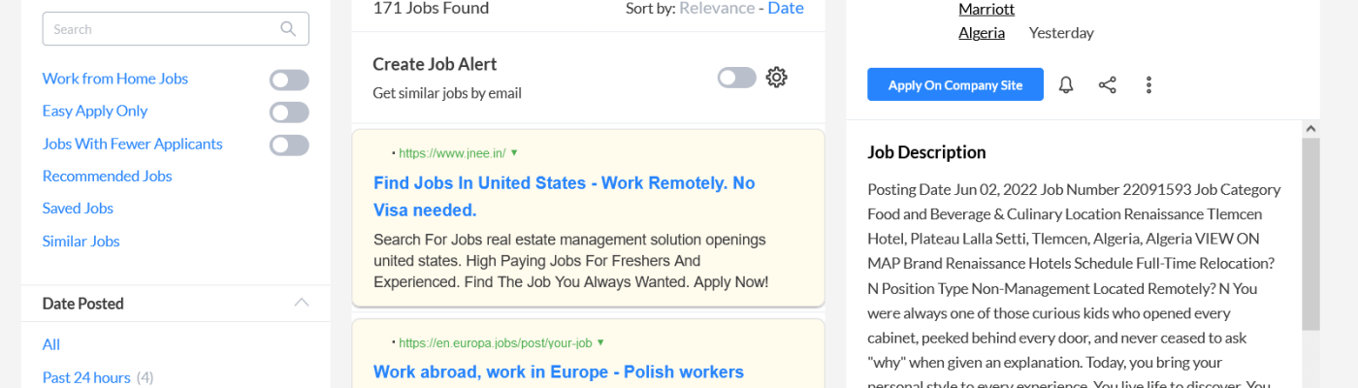Image resolution: width=1358 pixels, height=388 pixels.
Task: Collapse the Date Posted section
Action: pos(302,303)
